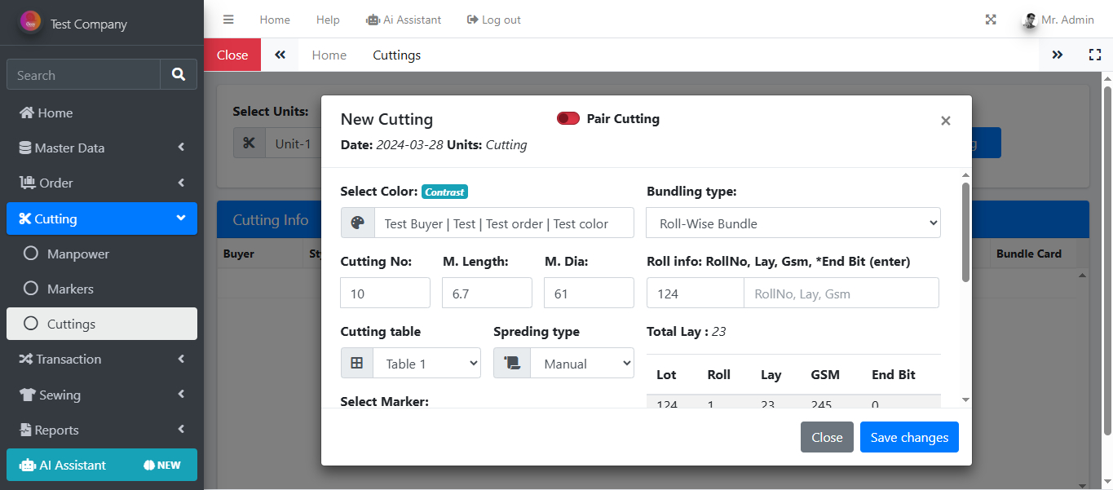
Task: Open the Markers submenu item
Action: 102,289
